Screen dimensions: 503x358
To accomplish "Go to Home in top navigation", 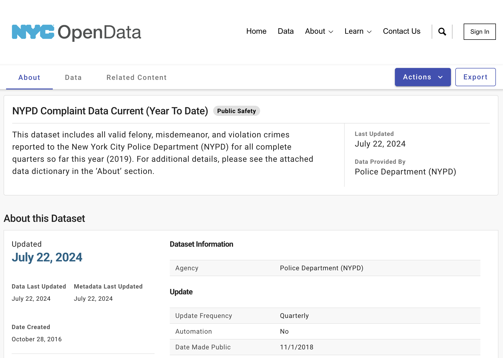I will 256,31.
